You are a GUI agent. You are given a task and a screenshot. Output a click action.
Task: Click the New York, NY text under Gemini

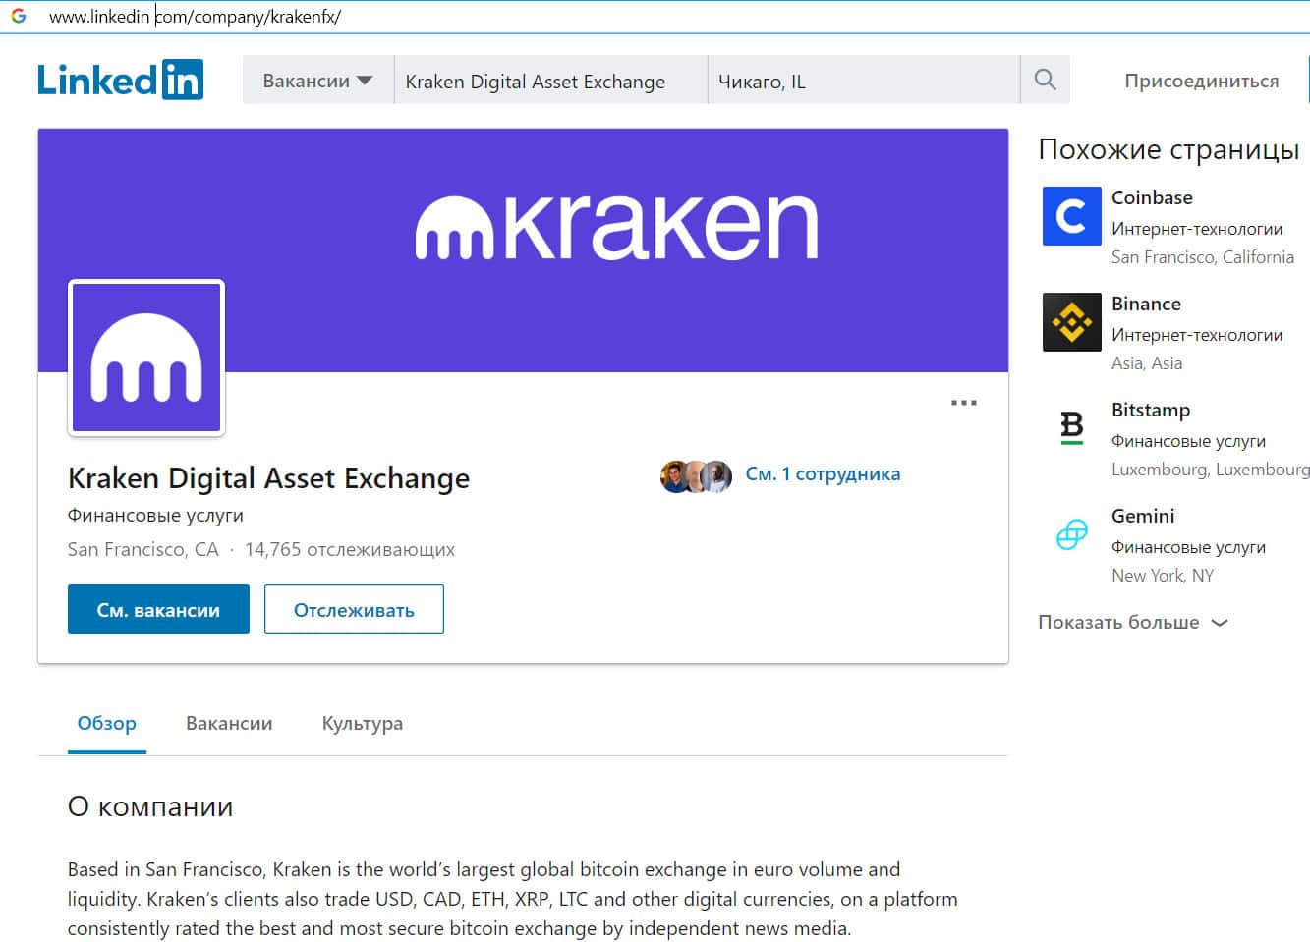[1163, 576]
